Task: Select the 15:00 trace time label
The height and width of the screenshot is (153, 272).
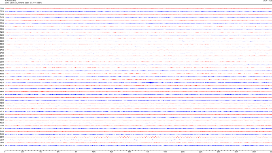Action: 2,97
